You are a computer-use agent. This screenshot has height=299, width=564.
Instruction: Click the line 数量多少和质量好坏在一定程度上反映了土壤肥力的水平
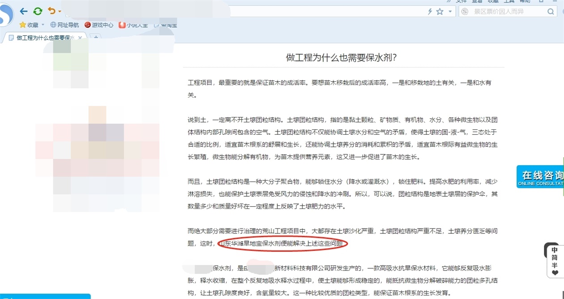pyautogui.click(x=267, y=207)
